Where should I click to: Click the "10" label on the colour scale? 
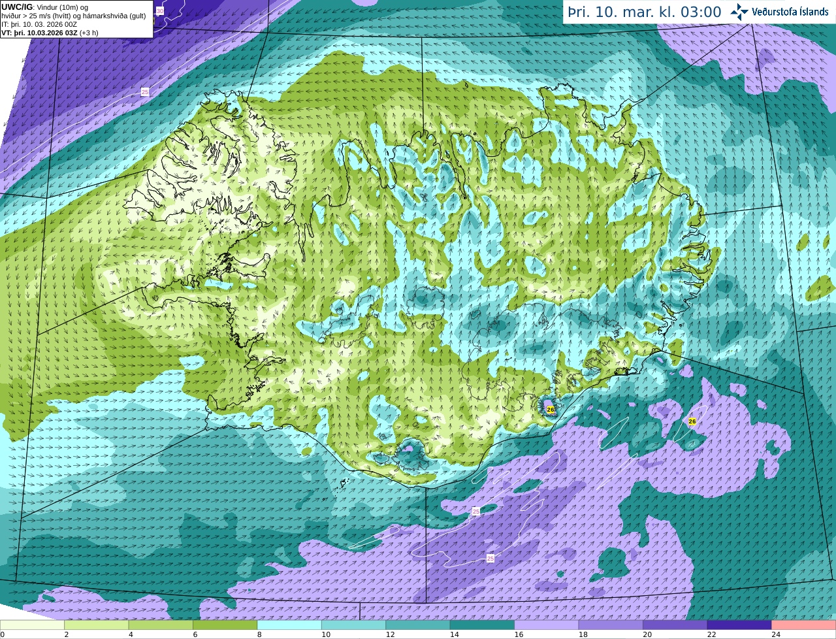tap(326, 634)
